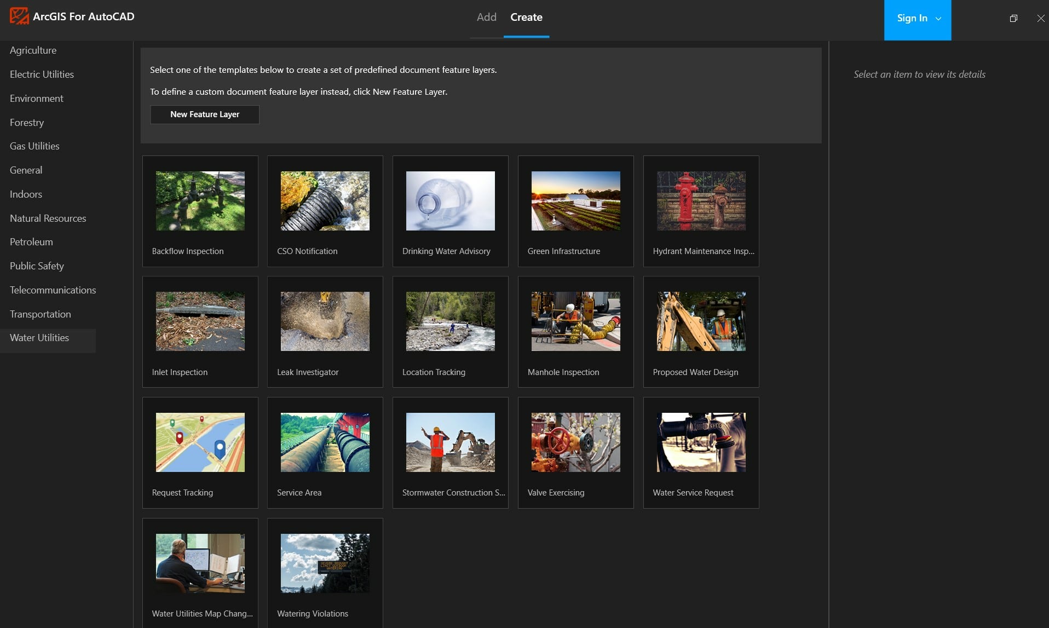Close the ArcGIS For AutoCAD window
Image resolution: width=1049 pixels, height=628 pixels.
(1040, 18)
